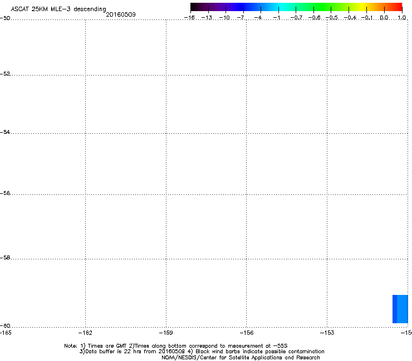The width and height of the screenshot is (412, 361).
Task: Click the -60 latitude axis label
Action: [5, 326]
